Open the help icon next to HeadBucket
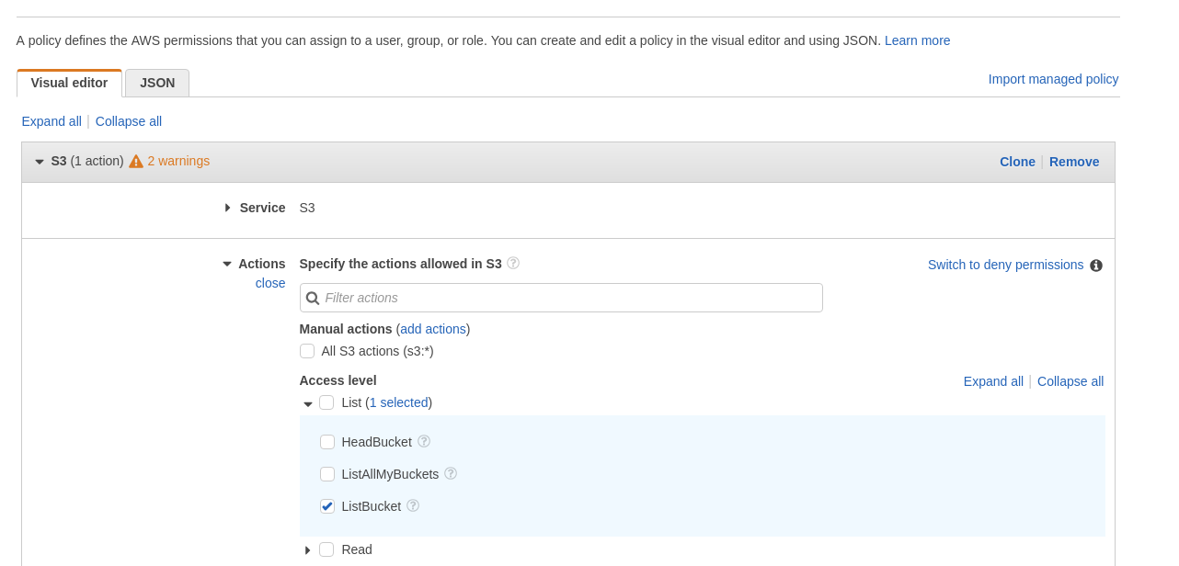This screenshot has height=566, width=1179. 422,441
